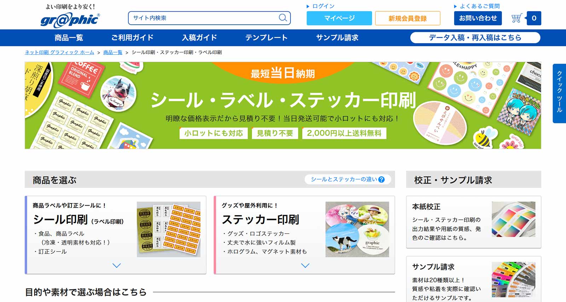Click the graphic logo
The width and height of the screenshot is (566, 302).
(x=70, y=20)
